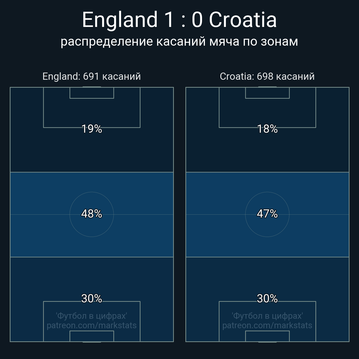Screen dimensions: 359x359
Task: Click the top six-yard box on England pitch
Action: (x=92, y=93)
